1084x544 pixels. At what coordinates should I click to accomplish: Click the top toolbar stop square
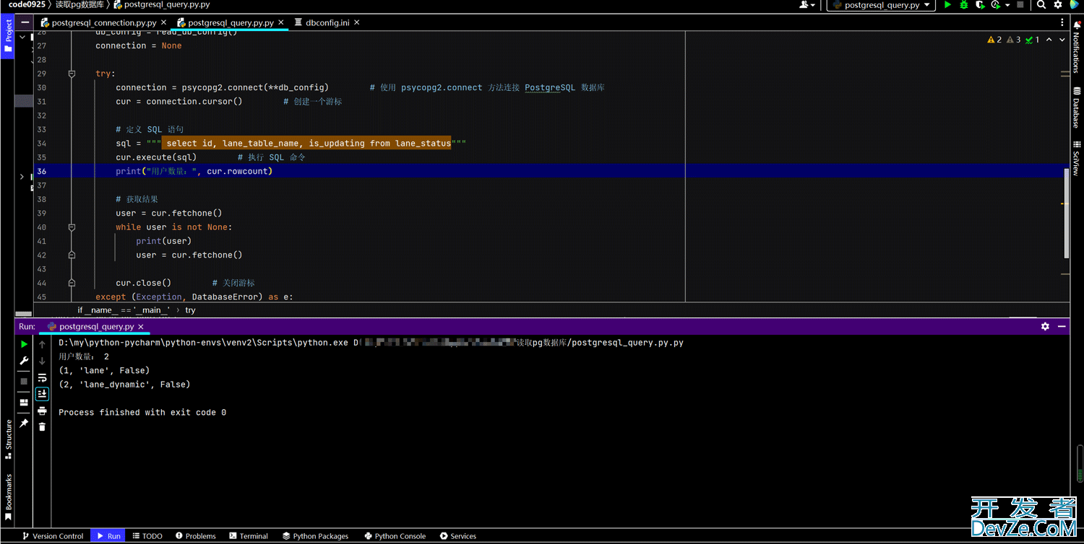click(1020, 4)
